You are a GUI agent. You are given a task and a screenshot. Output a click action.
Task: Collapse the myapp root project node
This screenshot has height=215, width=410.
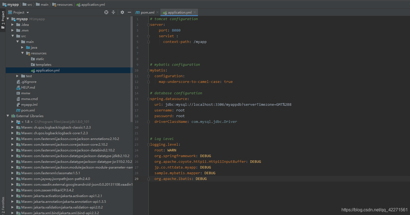pyautogui.click(x=8, y=19)
